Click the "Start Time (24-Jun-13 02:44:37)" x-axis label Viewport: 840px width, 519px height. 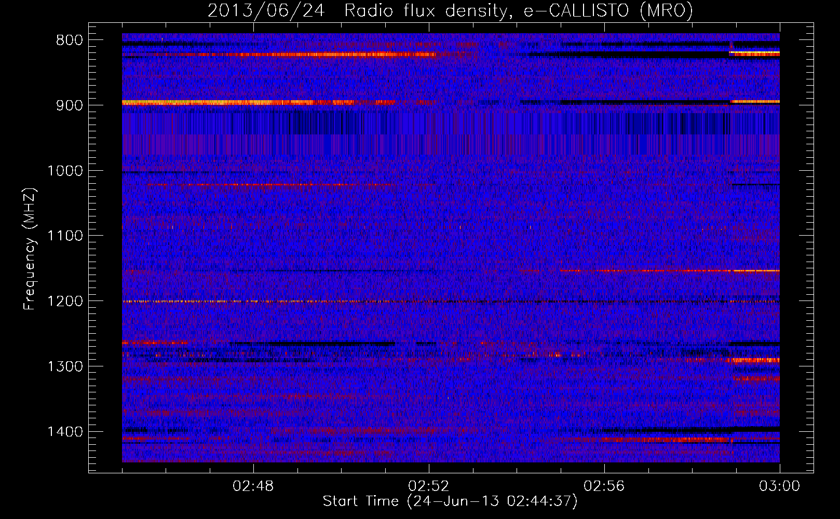pyautogui.click(x=450, y=501)
